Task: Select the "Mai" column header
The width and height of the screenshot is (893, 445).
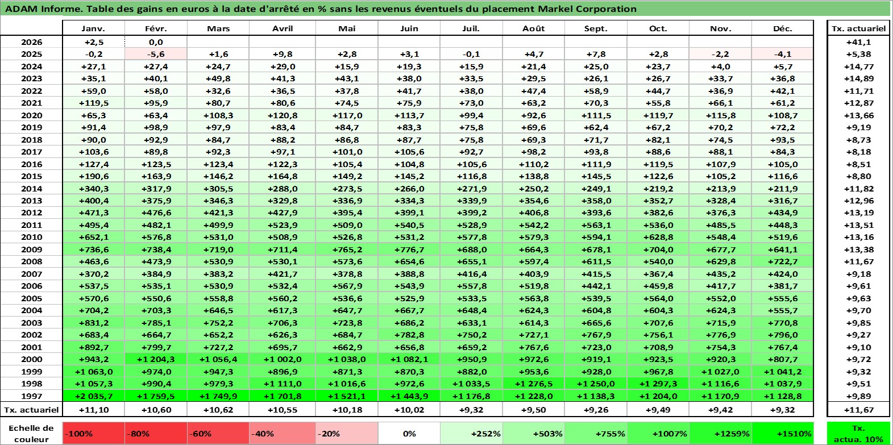Action: [x=347, y=28]
